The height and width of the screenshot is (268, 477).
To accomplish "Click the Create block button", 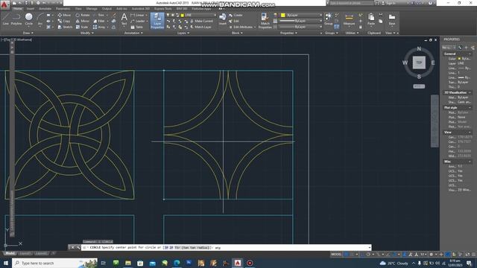I will (x=236, y=15).
